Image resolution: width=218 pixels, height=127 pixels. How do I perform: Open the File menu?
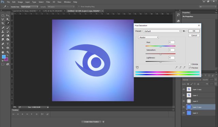[8, 2]
